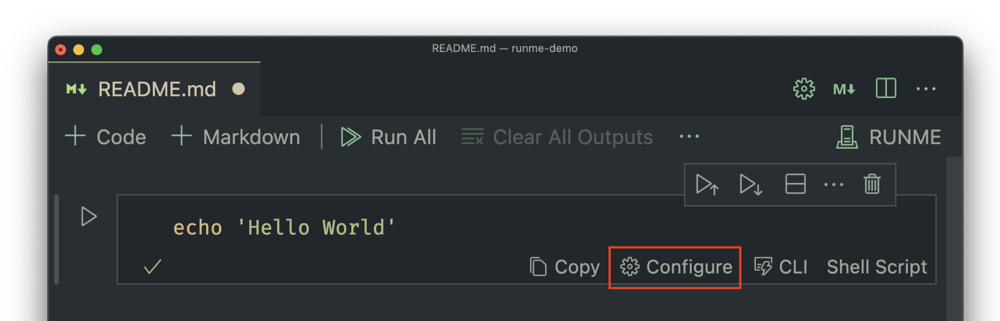Click the green success checkmark of the cell
Image resolution: width=1000 pixels, height=321 pixels.
pos(153,267)
